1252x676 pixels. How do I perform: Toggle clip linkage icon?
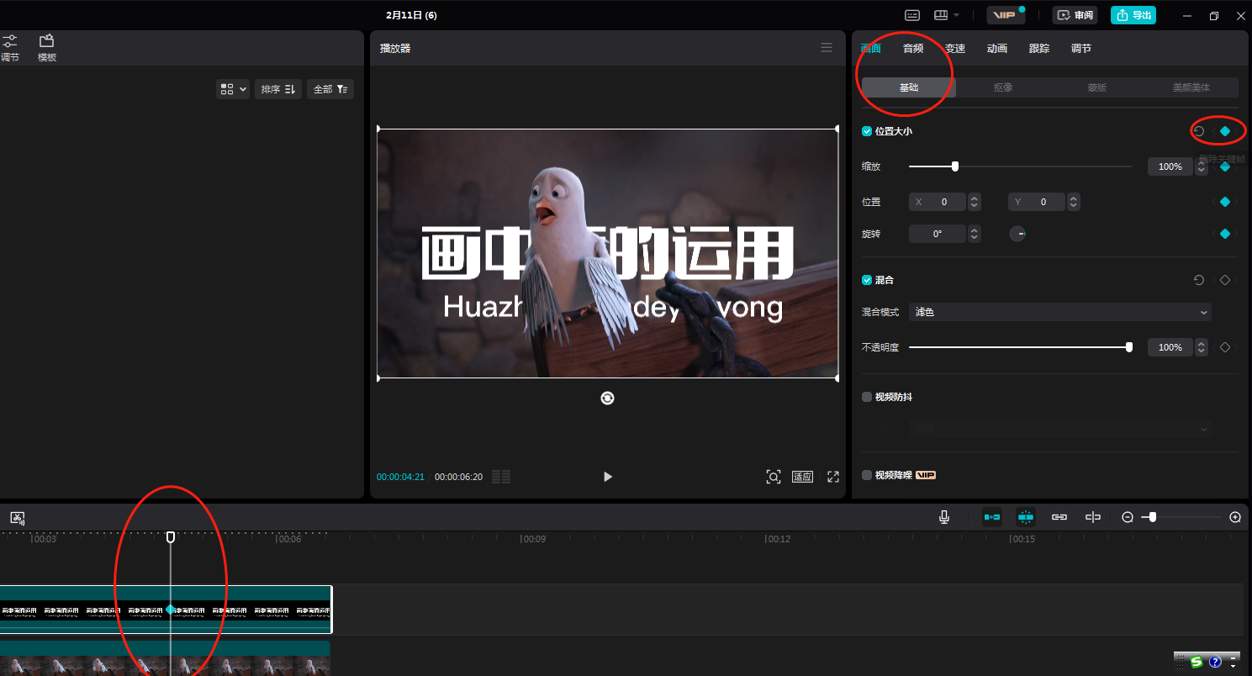(1059, 517)
